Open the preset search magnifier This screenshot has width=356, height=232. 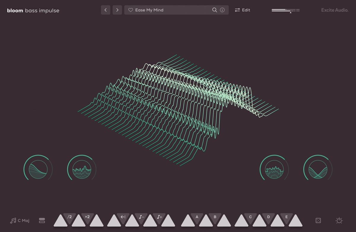(214, 10)
